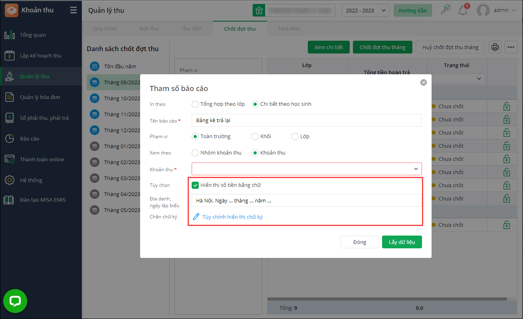Select Tháng 03/2023 in the list

point(122,178)
